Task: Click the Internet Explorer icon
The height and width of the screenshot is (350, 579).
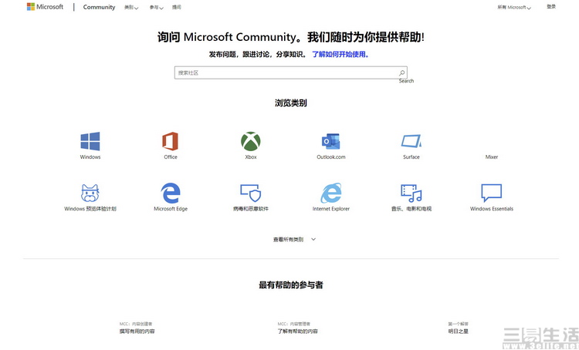Action: (x=331, y=193)
